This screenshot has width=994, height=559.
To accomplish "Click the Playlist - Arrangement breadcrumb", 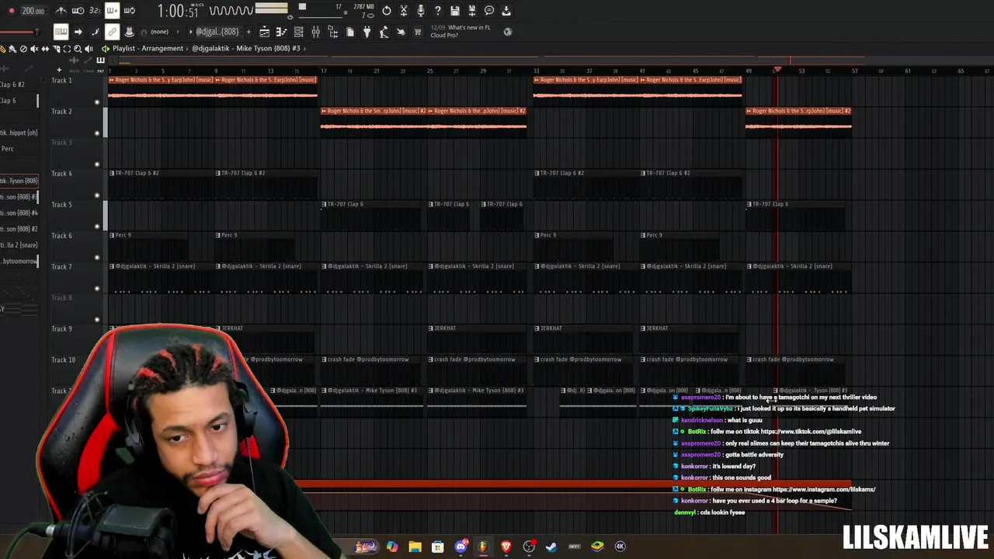I will click(x=148, y=48).
